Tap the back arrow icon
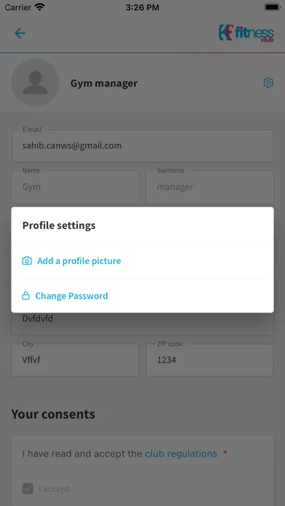Screen dimensions: 285x506 coord(20,33)
